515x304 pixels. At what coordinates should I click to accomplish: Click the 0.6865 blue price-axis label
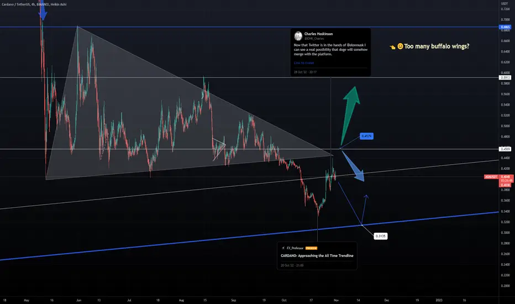[505, 27]
